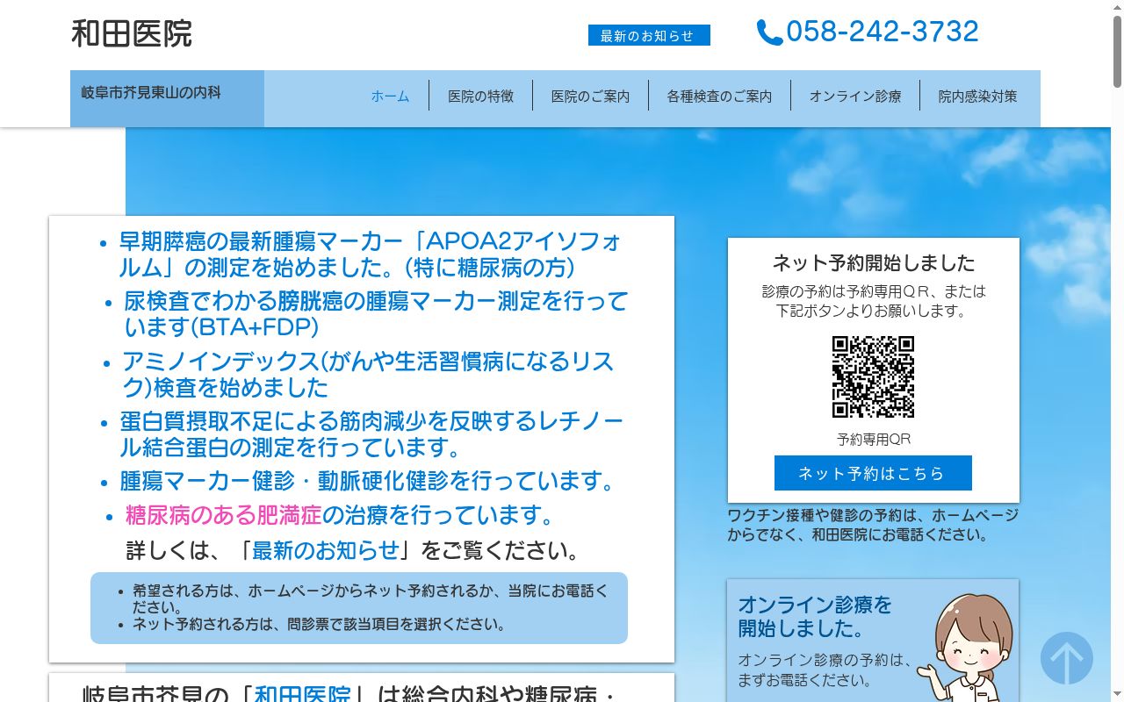Click the scrollbar up arrow
1124x702 pixels.
click(x=1117, y=7)
